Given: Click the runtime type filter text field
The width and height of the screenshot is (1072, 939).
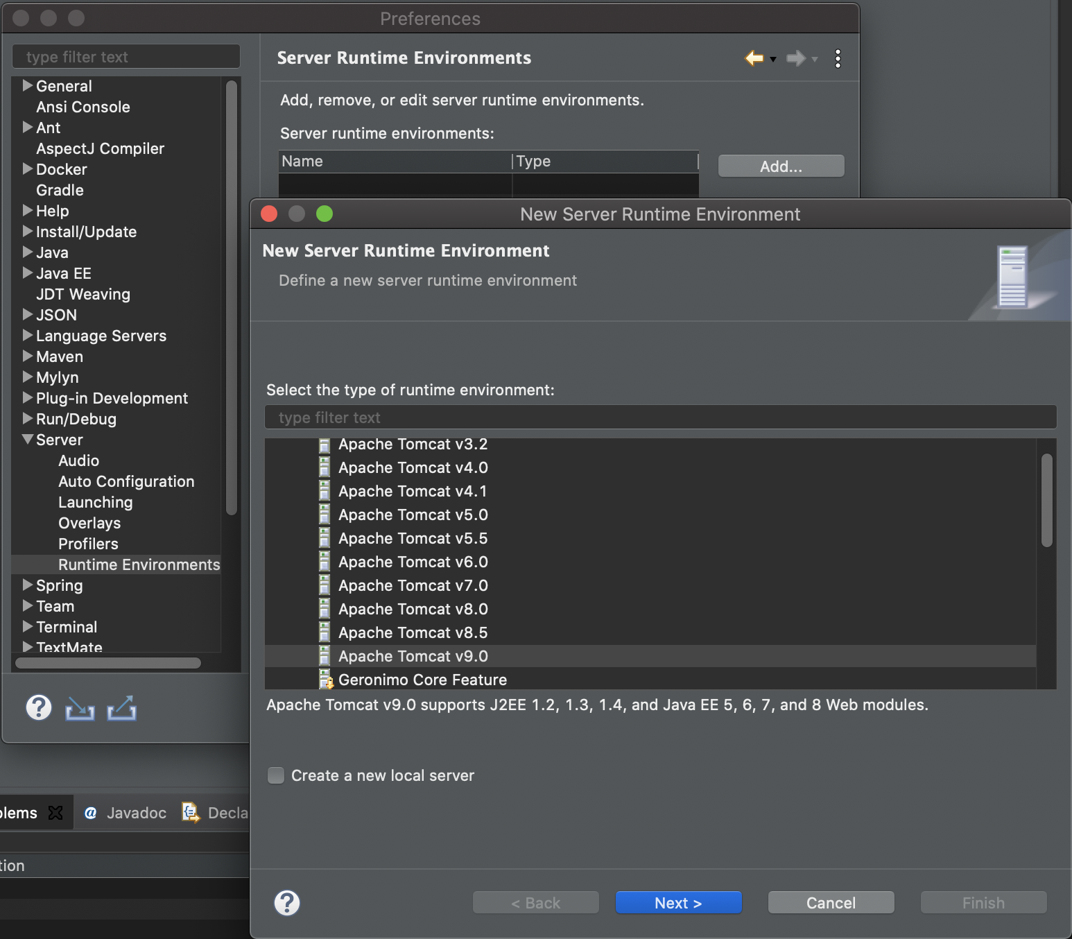Looking at the screenshot, I should (661, 417).
